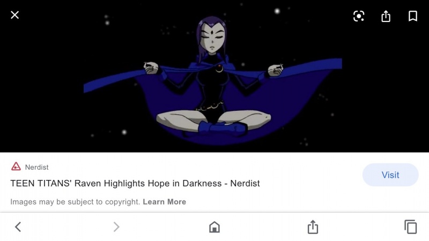
Task: Tap the red gem on Raven's cloak clasp
Action: click(x=219, y=66)
